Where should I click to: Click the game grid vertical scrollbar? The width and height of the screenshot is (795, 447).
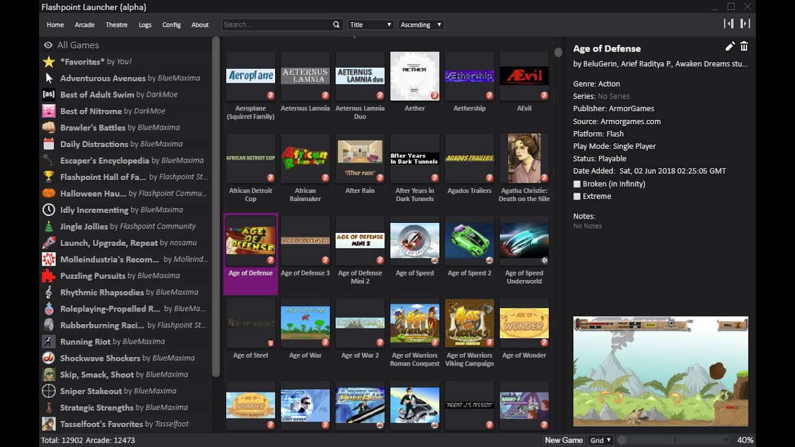click(558, 52)
